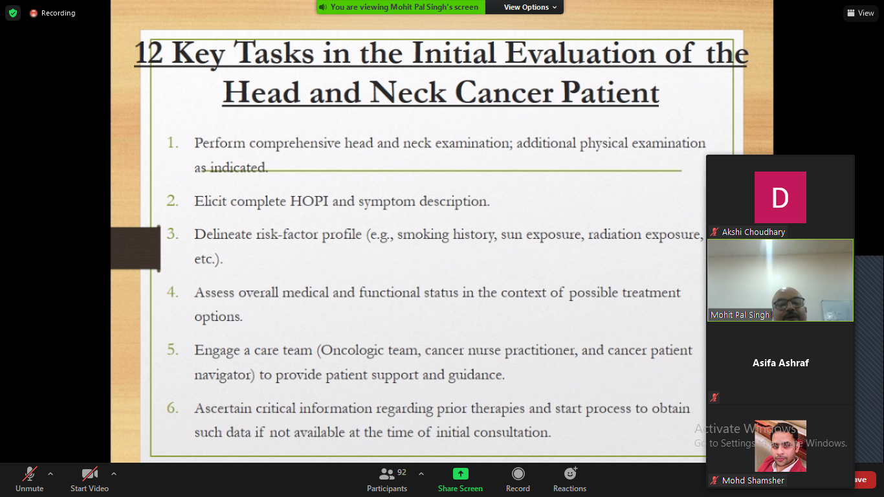Open the Participants panel

[x=387, y=480]
